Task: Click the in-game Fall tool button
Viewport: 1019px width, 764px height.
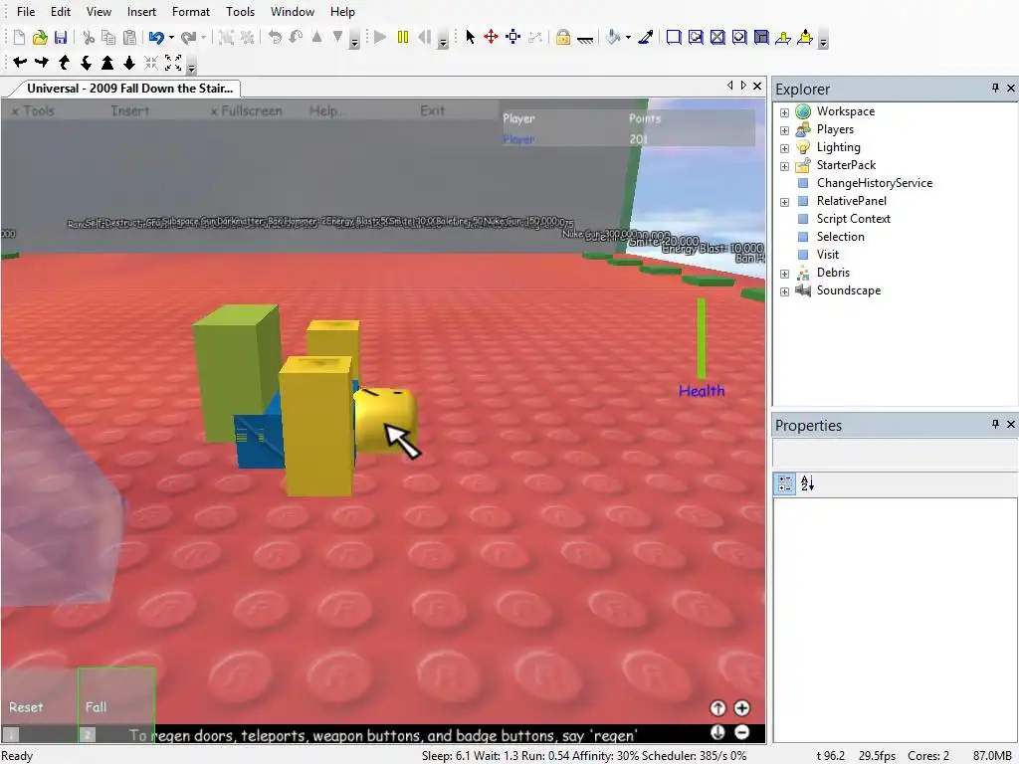Action: pyautogui.click(x=116, y=705)
